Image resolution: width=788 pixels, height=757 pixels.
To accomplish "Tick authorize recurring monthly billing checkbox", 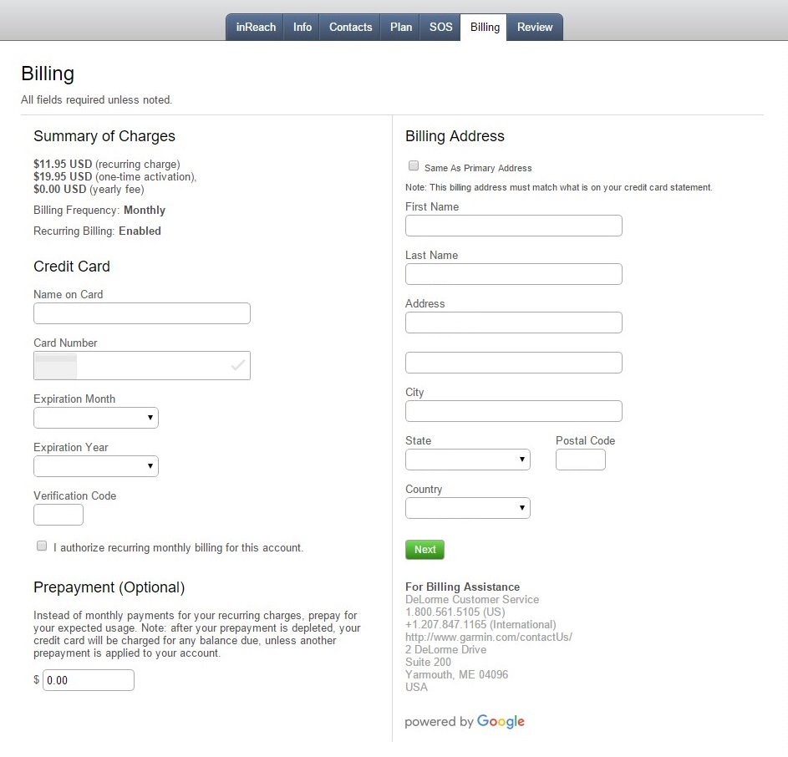I will click(42, 546).
